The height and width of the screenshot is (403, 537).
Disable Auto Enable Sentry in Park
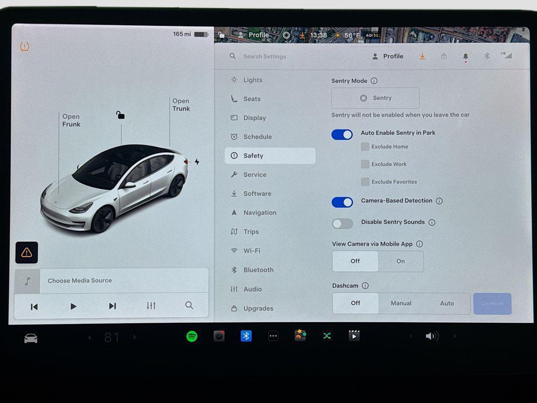point(342,134)
